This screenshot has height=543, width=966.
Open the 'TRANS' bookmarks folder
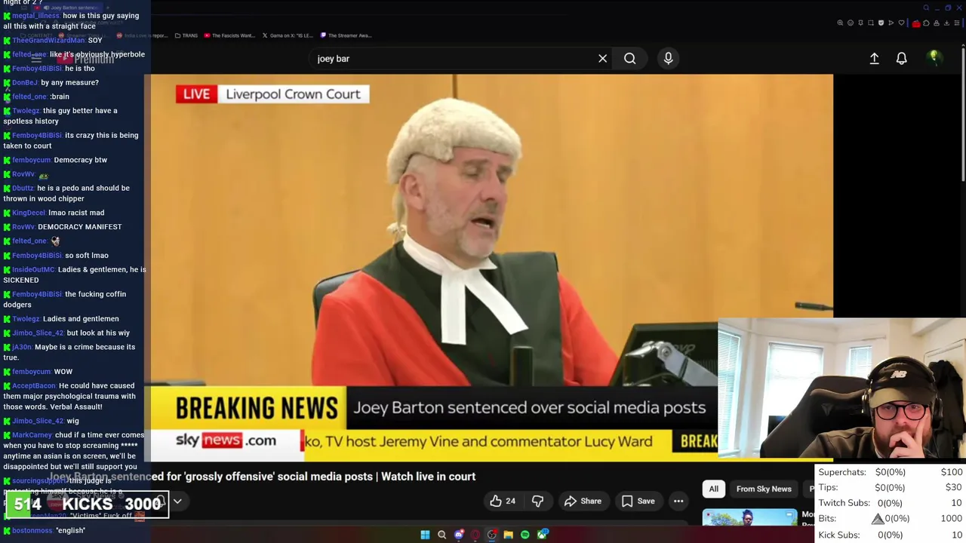186,35
